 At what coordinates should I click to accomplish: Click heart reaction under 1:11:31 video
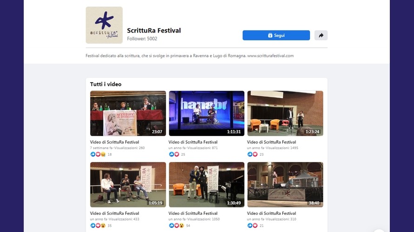177,155
